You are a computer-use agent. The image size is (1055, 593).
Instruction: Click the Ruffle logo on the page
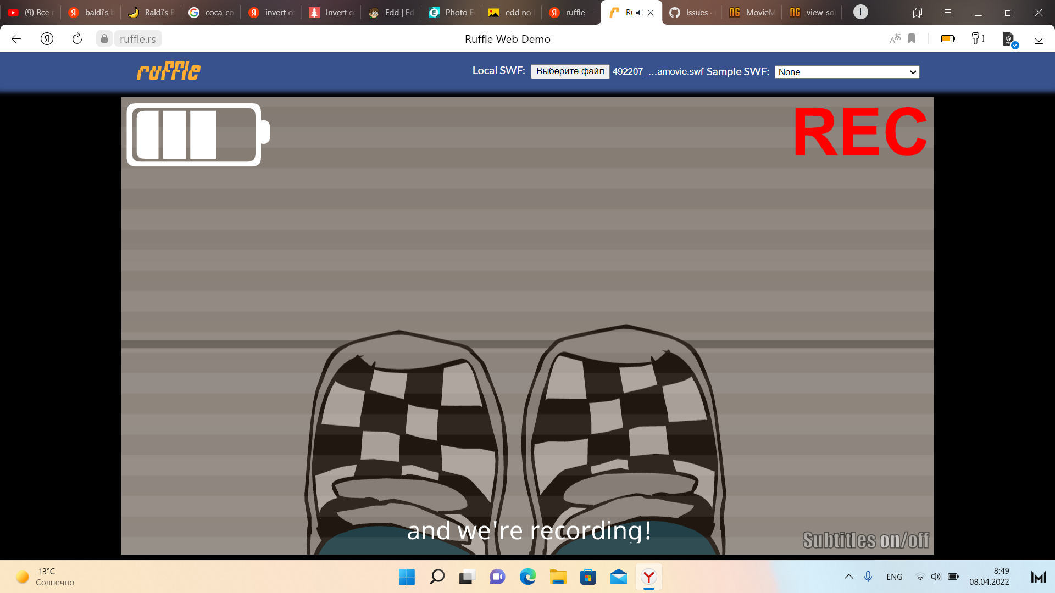[x=168, y=71]
